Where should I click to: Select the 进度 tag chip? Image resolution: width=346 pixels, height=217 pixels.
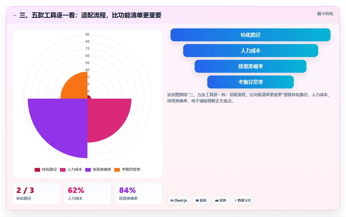tap(221, 200)
